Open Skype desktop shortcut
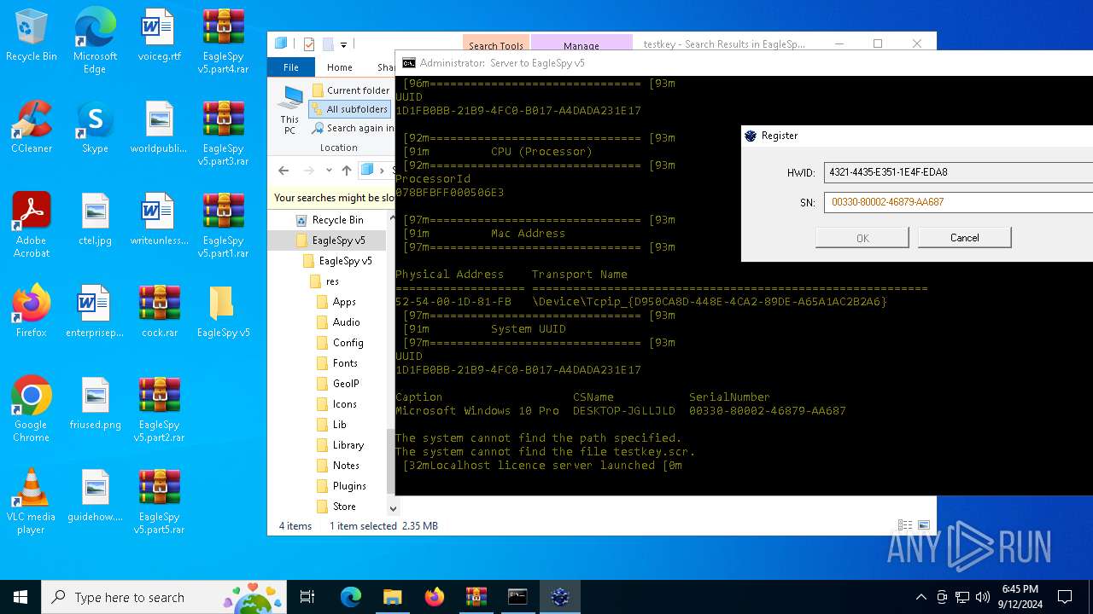The image size is (1093, 614). click(95, 127)
